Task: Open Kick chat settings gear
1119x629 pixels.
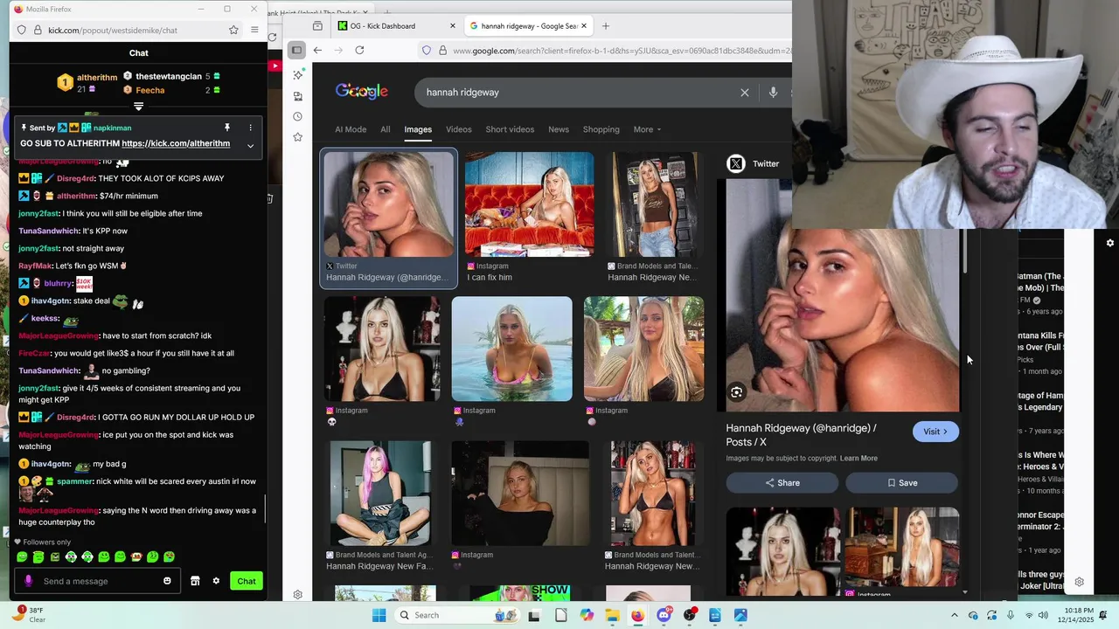Action: coord(216,581)
